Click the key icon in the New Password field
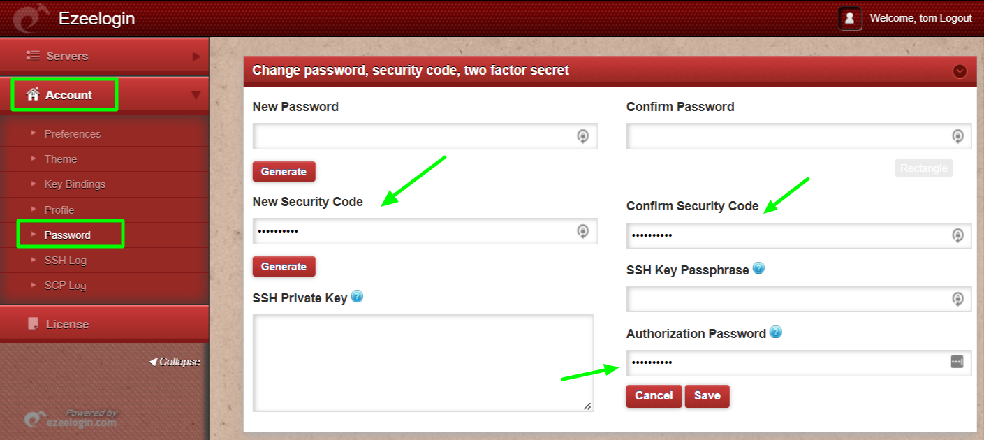Image resolution: width=984 pixels, height=440 pixels. 582,136
